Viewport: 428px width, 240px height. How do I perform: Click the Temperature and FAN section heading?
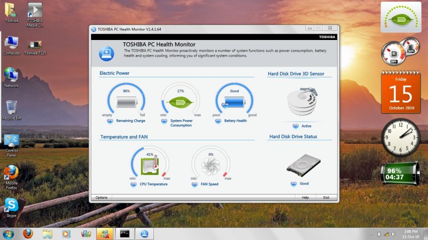click(124, 137)
